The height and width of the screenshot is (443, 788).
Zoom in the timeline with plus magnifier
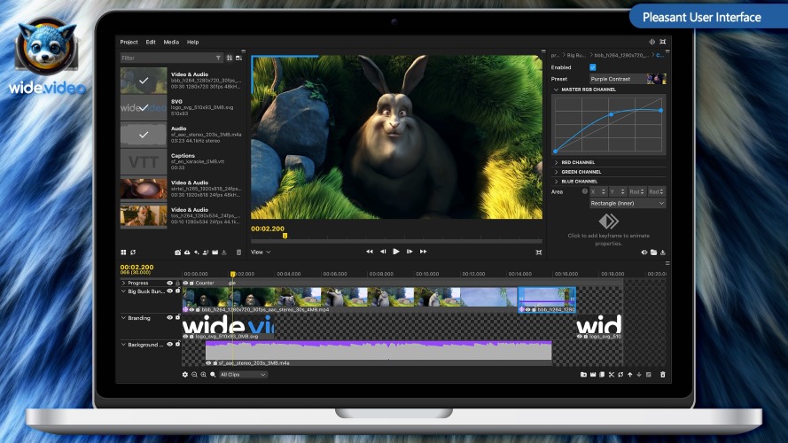pyautogui.click(x=204, y=374)
